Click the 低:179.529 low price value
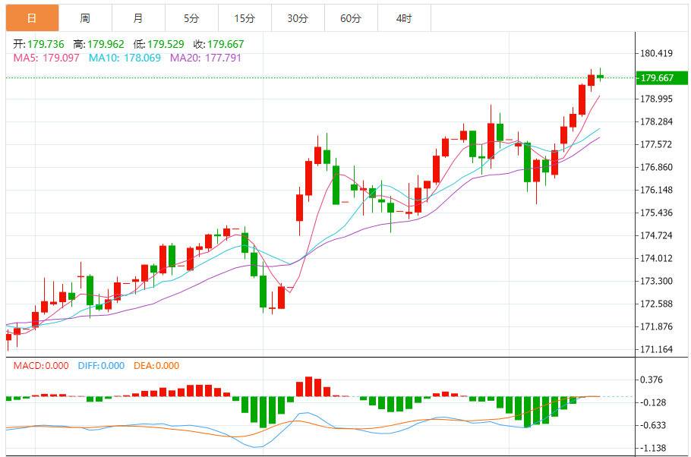The image size is (691, 457). pos(159,44)
